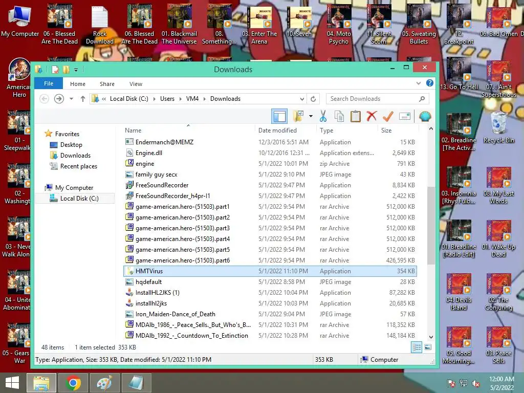Click the orange checkmark Properties icon
Viewport: 524px width, 393px height.
pyautogui.click(x=388, y=116)
